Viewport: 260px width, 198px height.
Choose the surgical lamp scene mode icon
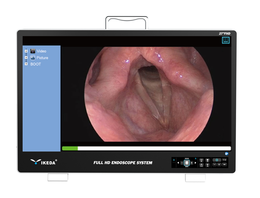coord(182,163)
